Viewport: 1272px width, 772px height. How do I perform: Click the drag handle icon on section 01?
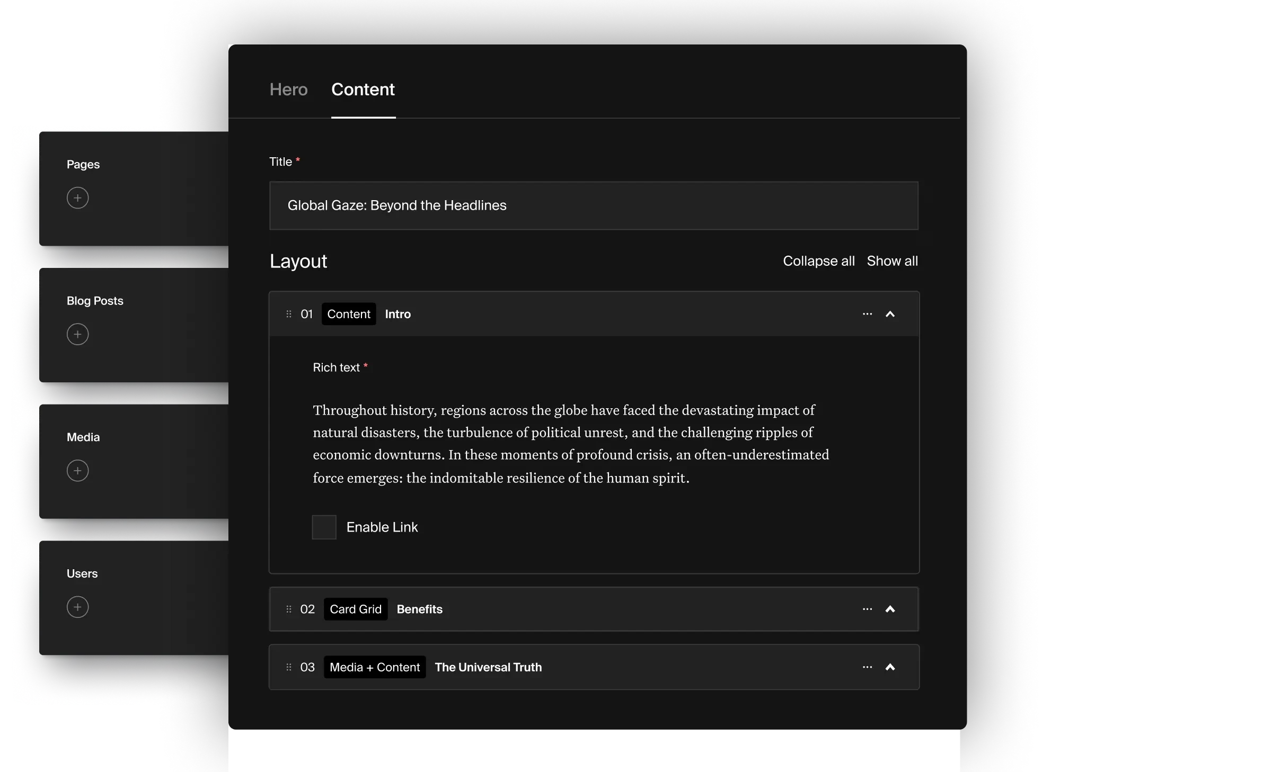[x=288, y=313]
